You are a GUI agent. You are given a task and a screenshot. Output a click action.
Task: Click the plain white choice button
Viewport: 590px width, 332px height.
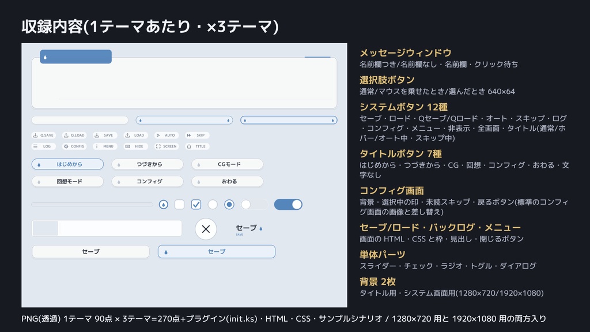pos(80,120)
